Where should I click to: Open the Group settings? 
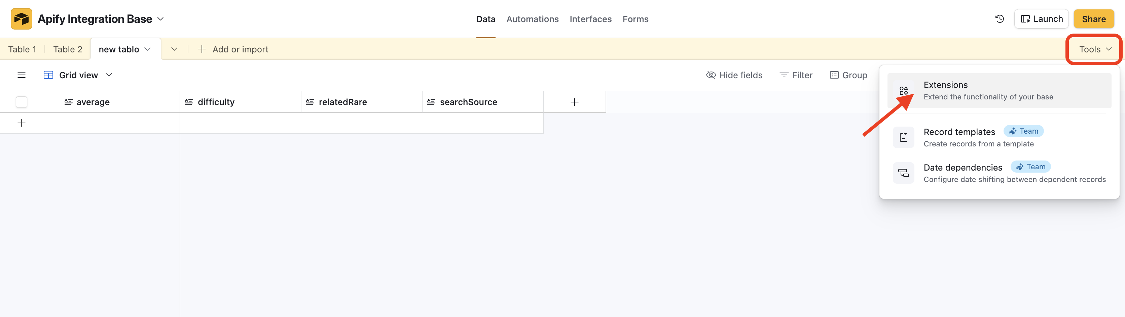(848, 75)
